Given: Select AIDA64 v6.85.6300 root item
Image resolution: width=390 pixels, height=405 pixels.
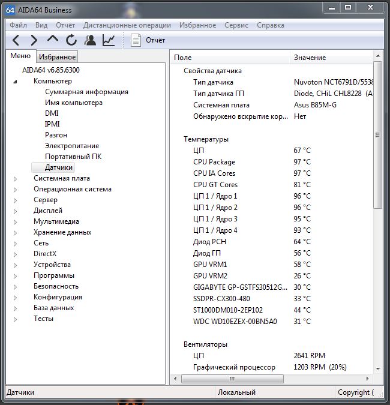Looking at the screenshot, I should click(51, 70).
